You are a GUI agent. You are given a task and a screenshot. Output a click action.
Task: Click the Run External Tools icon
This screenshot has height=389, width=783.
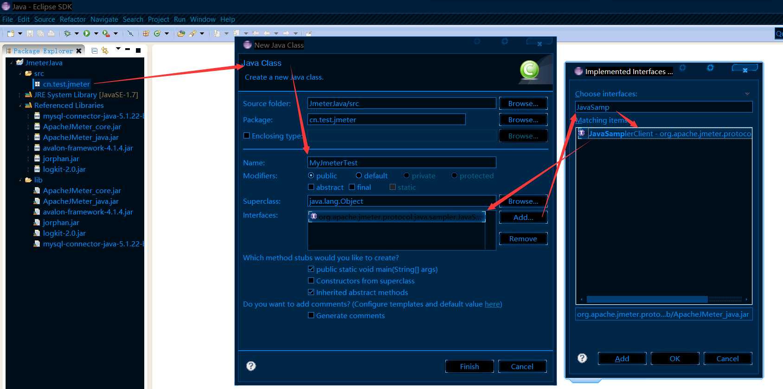(x=106, y=33)
